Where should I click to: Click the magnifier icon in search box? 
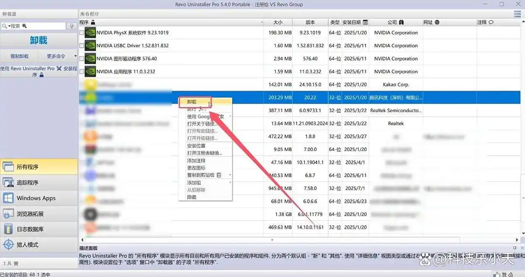click(4, 26)
